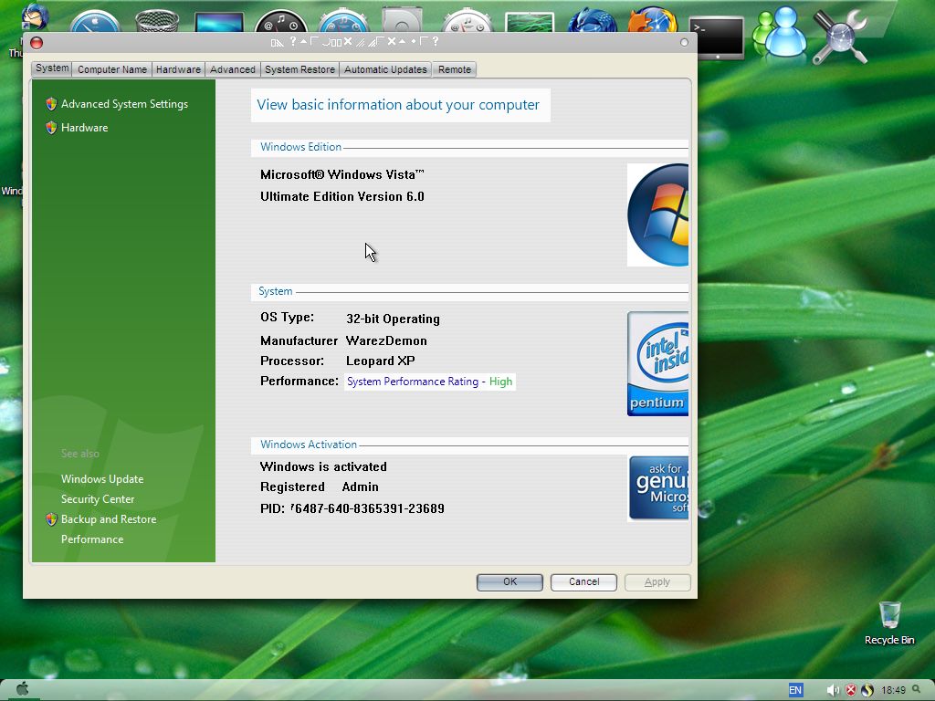Click the Hardware link in the green sidebar
Viewport: 935px width, 701px height.
85,128
